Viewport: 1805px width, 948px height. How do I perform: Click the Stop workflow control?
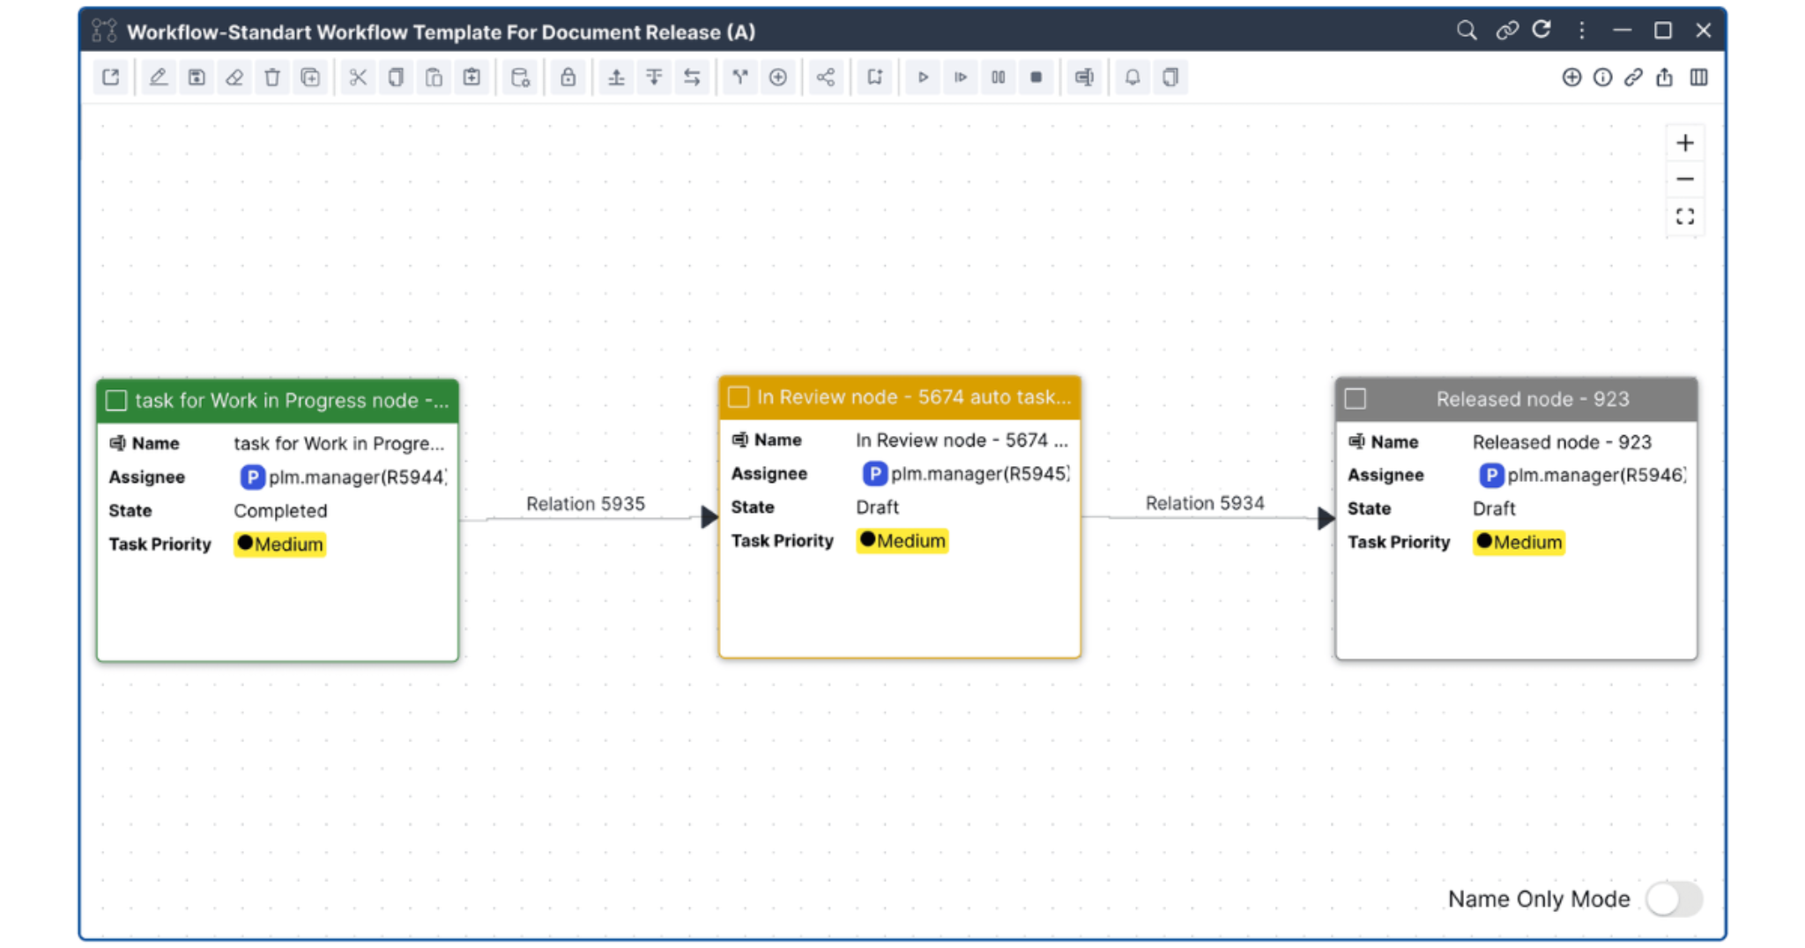pyautogui.click(x=1036, y=78)
